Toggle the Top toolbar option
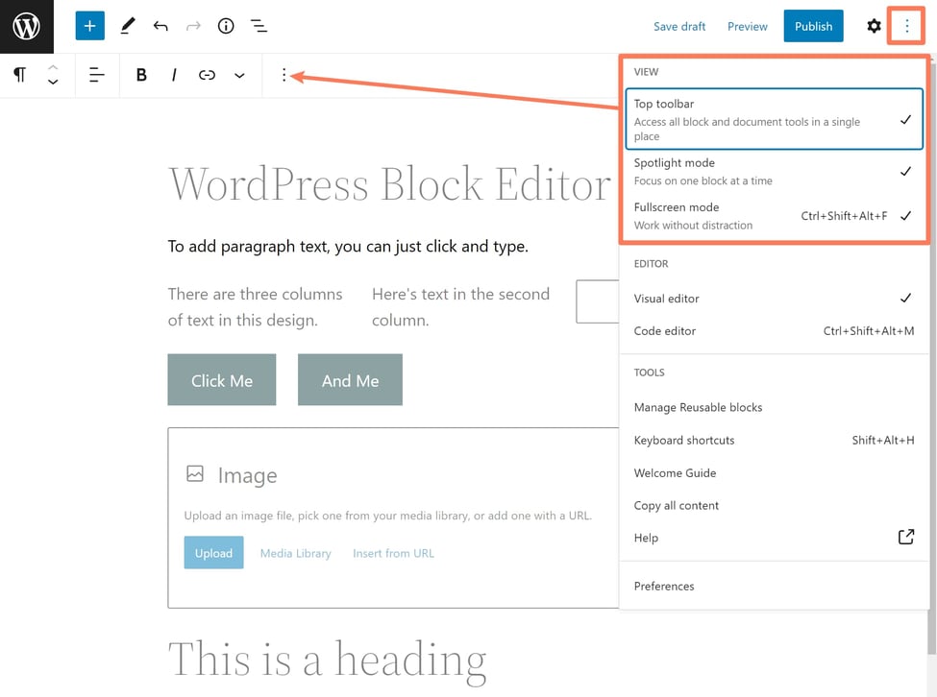Viewport: 937px width, 697px height. [x=774, y=119]
